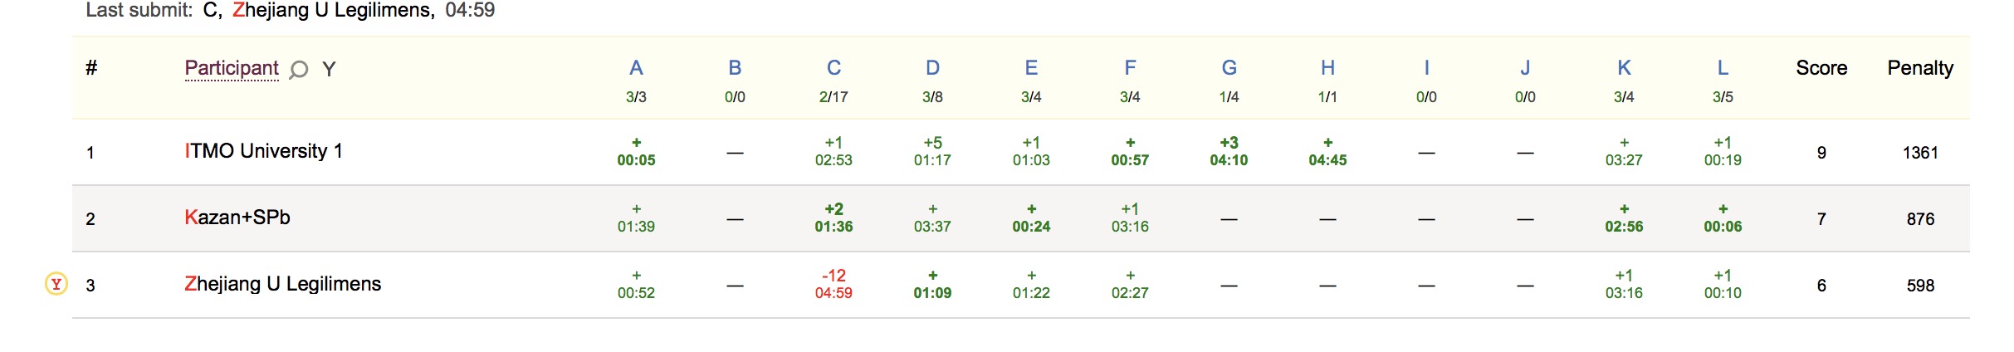This screenshot has width=2014, height=352.
Task: Open Zhejiang U Legilimens team entry
Action: click(282, 284)
